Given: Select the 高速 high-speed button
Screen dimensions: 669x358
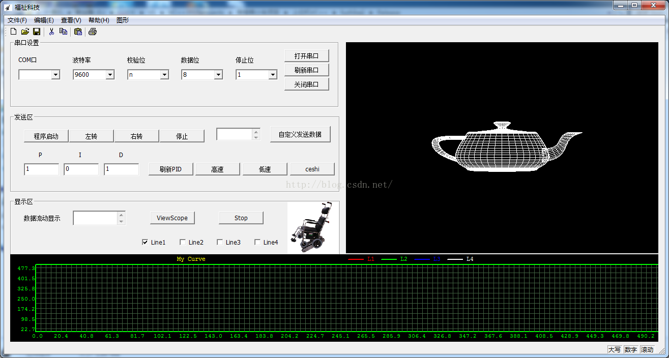Looking at the screenshot, I should click(x=218, y=169).
